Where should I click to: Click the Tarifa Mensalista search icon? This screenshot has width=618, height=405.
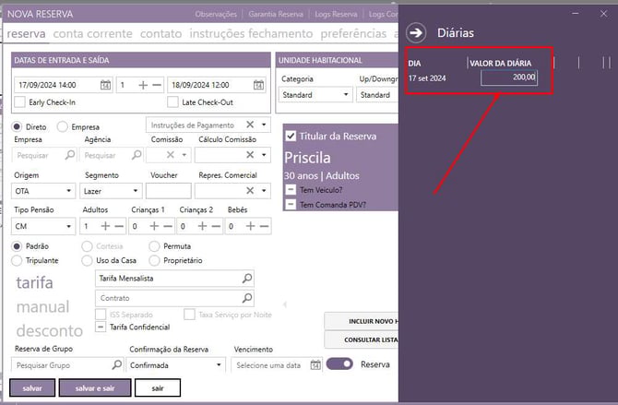[x=246, y=278]
